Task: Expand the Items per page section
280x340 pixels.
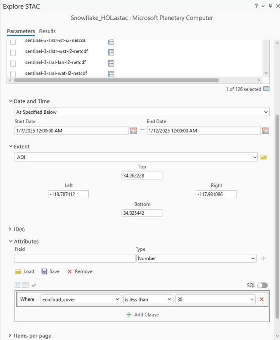Action: [10, 336]
